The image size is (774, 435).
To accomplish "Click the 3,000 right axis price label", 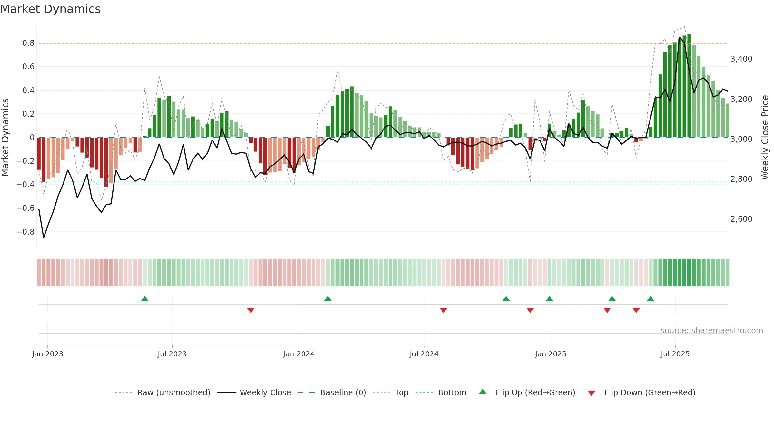I will click(x=741, y=139).
